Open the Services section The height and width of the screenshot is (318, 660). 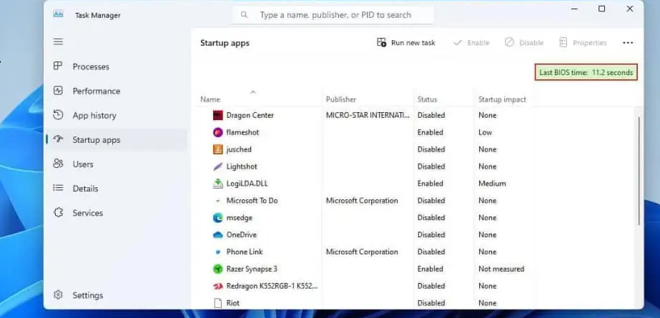coord(87,213)
